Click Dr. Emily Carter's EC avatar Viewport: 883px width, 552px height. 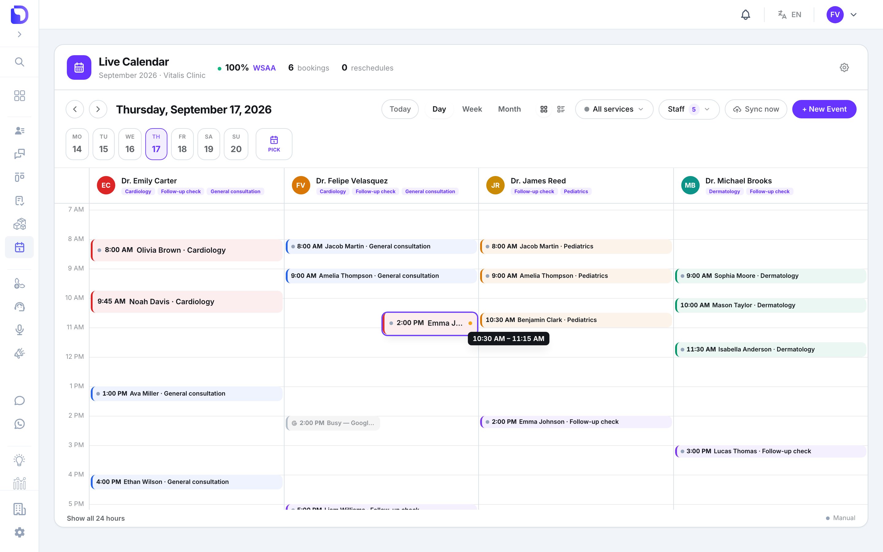pos(106,185)
